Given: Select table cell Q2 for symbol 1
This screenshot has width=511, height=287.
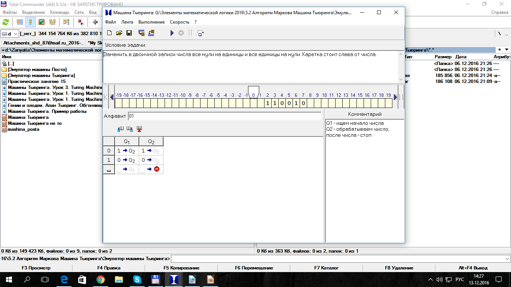Looking at the screenshot, I should click(151, 160).
